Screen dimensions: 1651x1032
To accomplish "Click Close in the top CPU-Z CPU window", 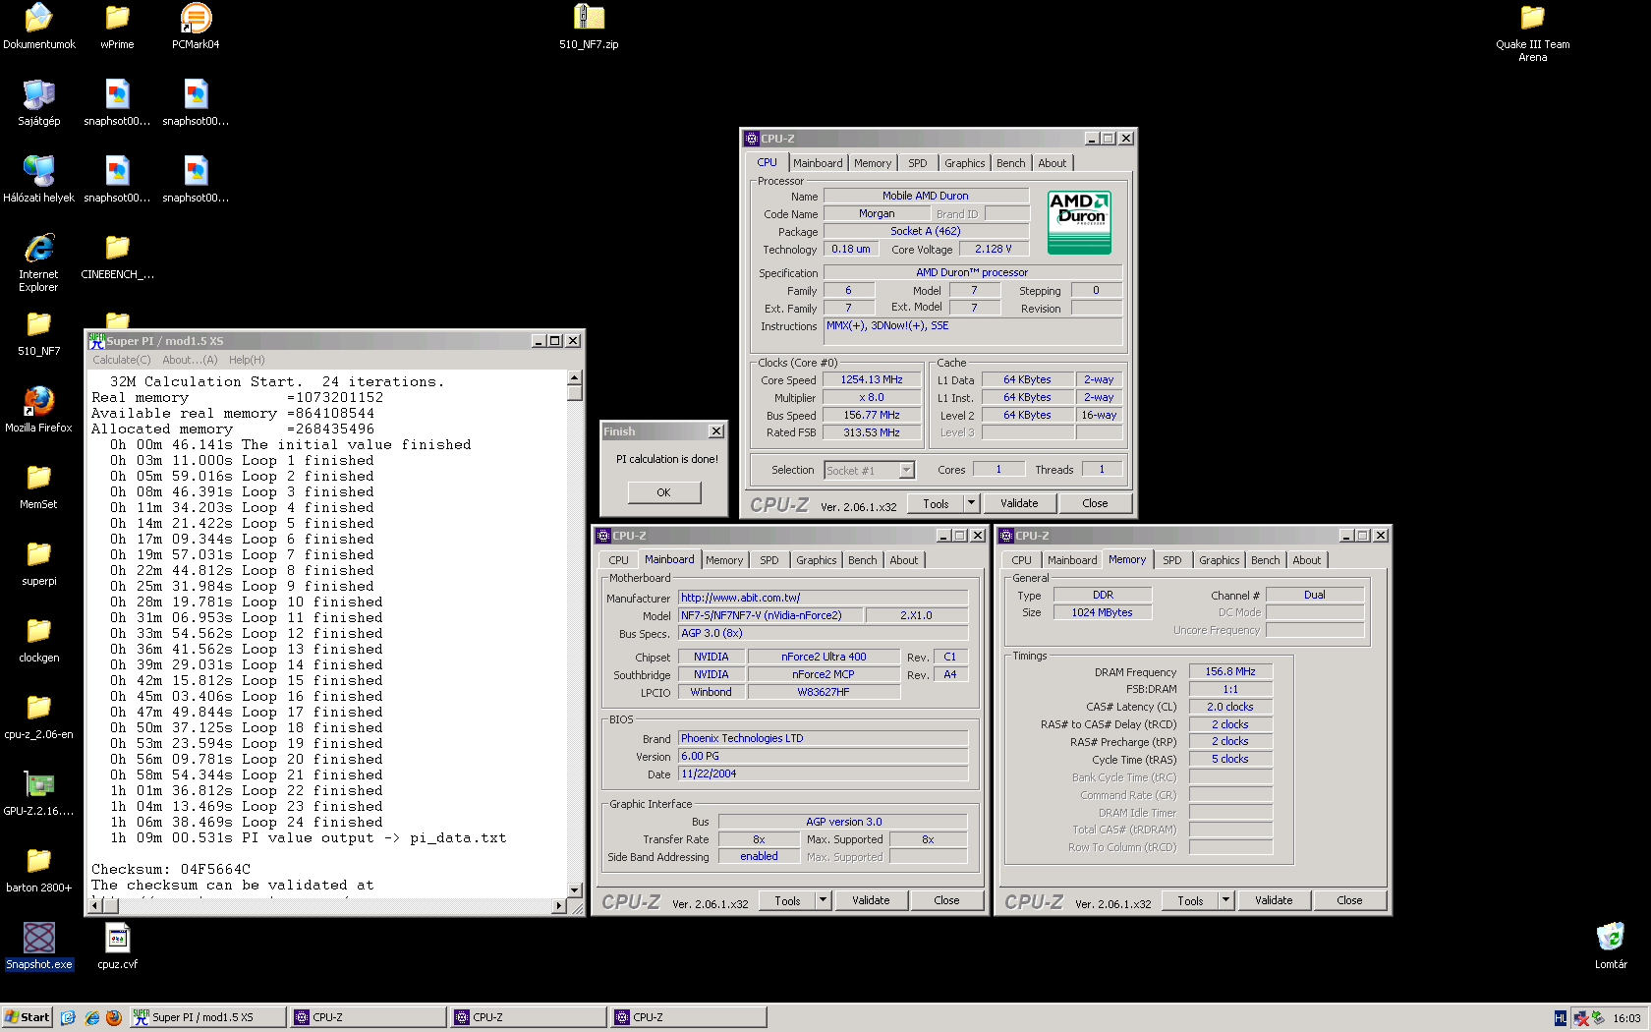I will (x=1095, y=503).
